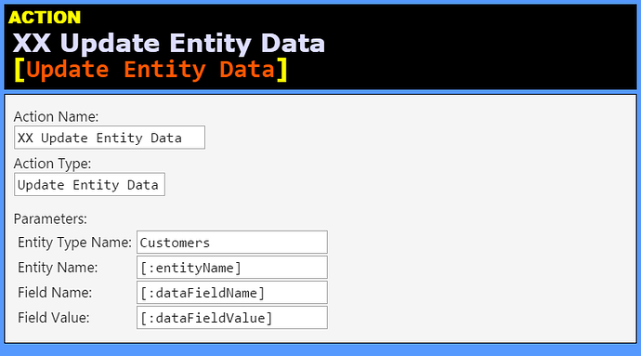Image resolution: width=641 pixels, height=356 pixels.
Task: Click the orange Update Entity Data subtitle
Action: (x=150, y=69)
